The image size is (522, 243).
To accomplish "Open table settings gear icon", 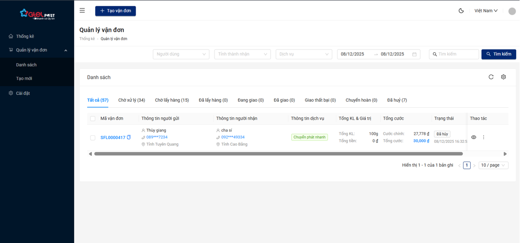I will [x=503, y=77].
